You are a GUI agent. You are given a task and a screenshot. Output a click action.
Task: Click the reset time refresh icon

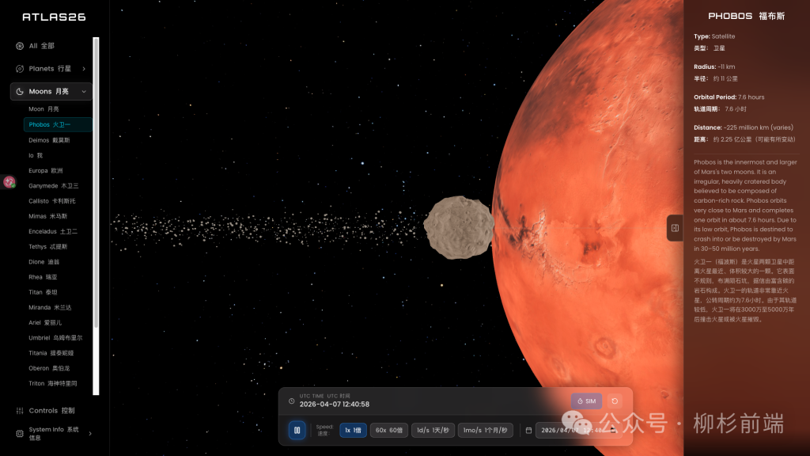coord(614,401)
